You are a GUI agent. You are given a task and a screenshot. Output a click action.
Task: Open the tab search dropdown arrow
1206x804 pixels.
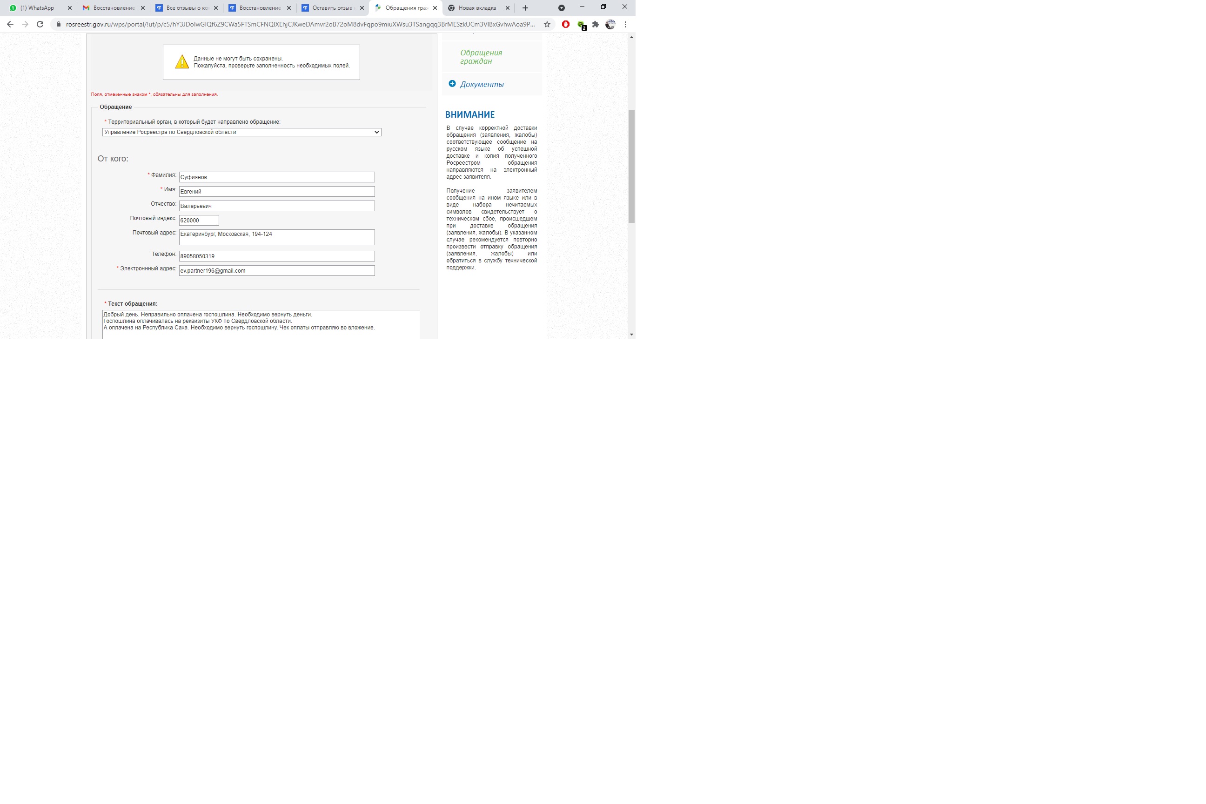point(562,8)
